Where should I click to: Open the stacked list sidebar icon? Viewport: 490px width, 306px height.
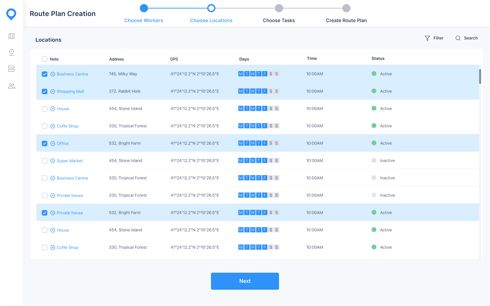(x=12, y=69)
